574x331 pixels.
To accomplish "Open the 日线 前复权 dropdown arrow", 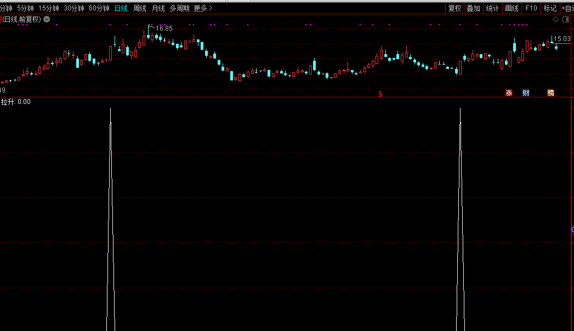I will [47, 19].
